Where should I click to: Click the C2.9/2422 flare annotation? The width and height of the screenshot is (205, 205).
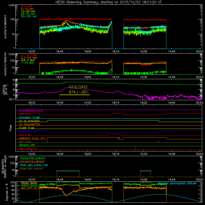[x=78, y=87]
